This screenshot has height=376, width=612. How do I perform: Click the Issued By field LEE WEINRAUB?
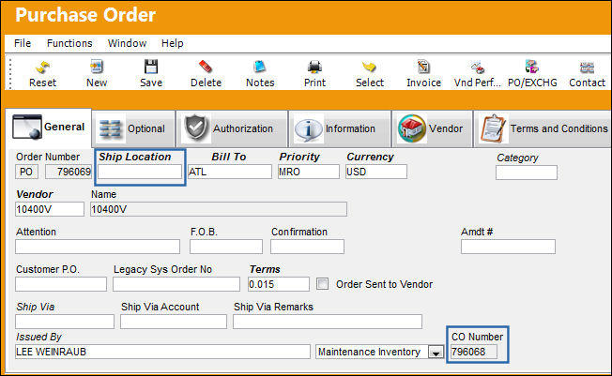coord(162,352)
